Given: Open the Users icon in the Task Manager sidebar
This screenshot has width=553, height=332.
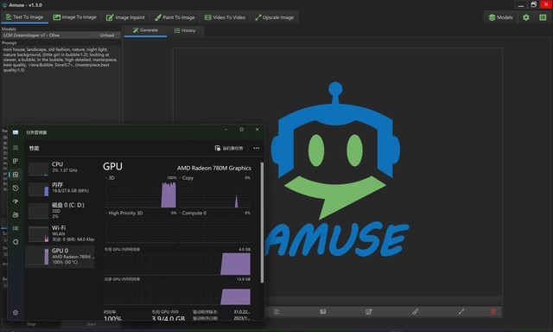Looking at the screenshot, I should coord(16,215).
